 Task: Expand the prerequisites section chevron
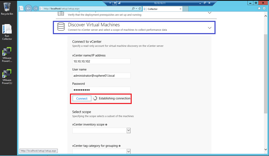click(210, 13)
